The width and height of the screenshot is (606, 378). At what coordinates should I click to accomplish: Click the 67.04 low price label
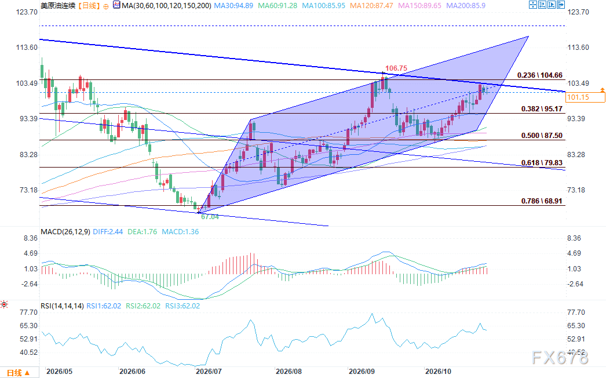[210, 217]
